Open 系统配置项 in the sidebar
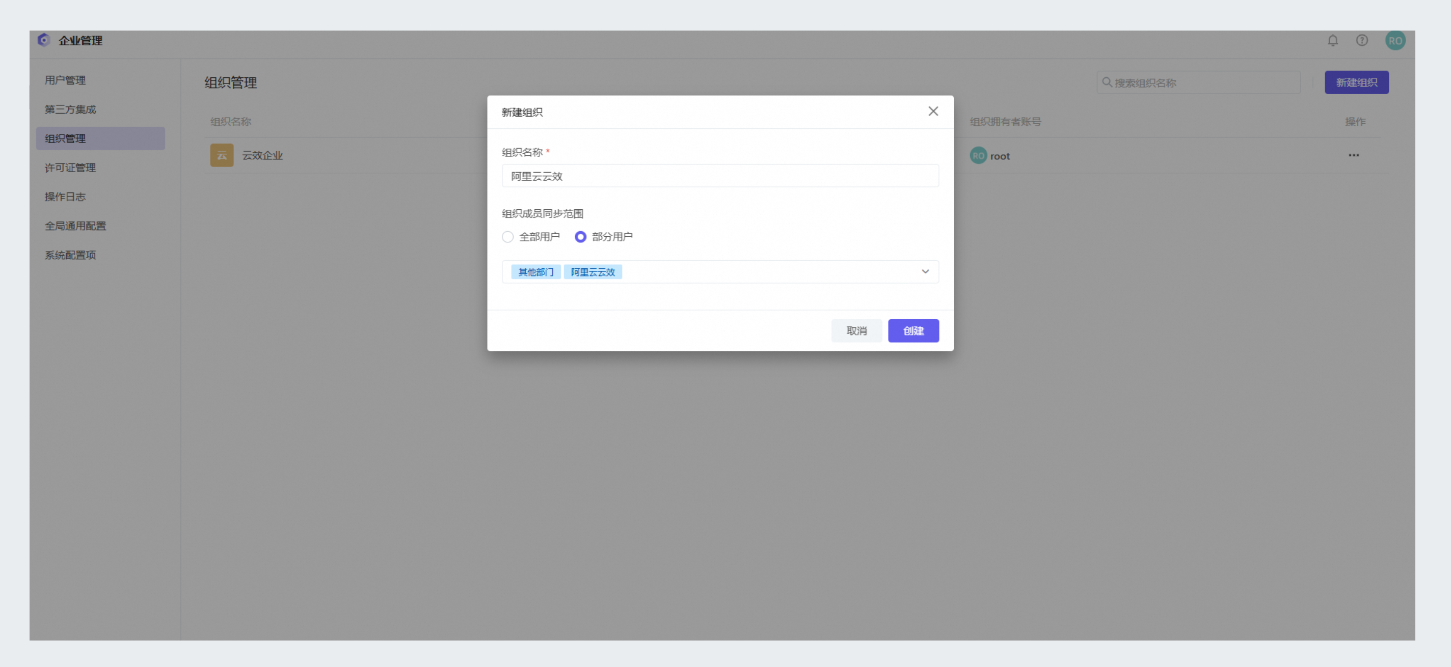This screenshot has width=1451, height=667. point(70,255)
